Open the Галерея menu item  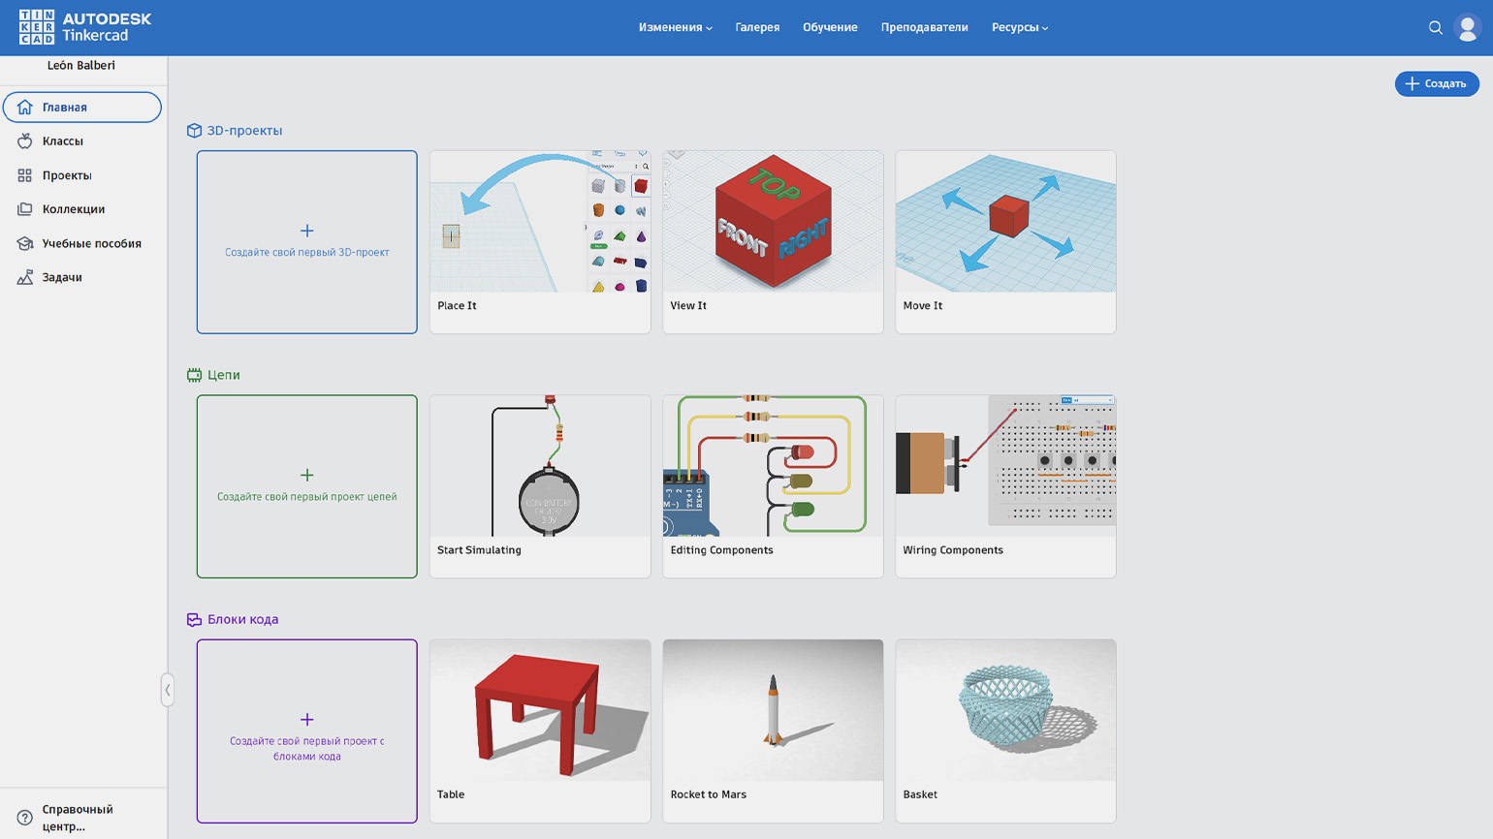(757, 28)
